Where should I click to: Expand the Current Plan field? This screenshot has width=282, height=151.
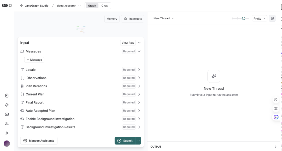coord(139,94)
